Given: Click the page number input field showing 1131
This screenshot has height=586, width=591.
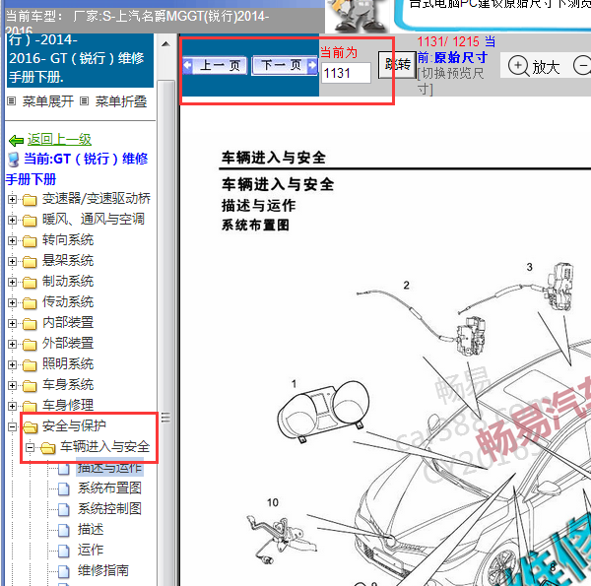Looking at the screenshot, I should tap(346, 73).
